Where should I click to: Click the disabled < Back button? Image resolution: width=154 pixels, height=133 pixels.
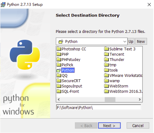click(x=86, y=126)
